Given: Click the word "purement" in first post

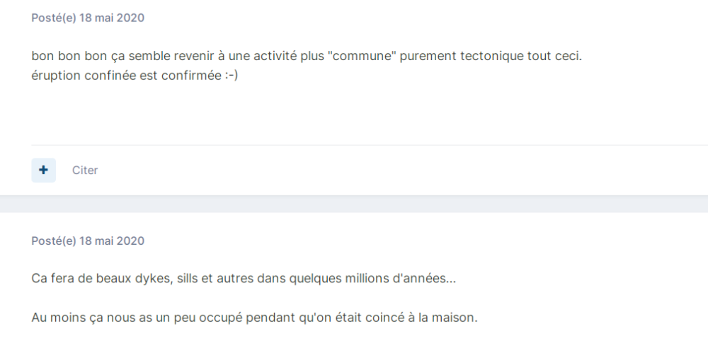Looking at the screenshot, I should pos(426,56).
